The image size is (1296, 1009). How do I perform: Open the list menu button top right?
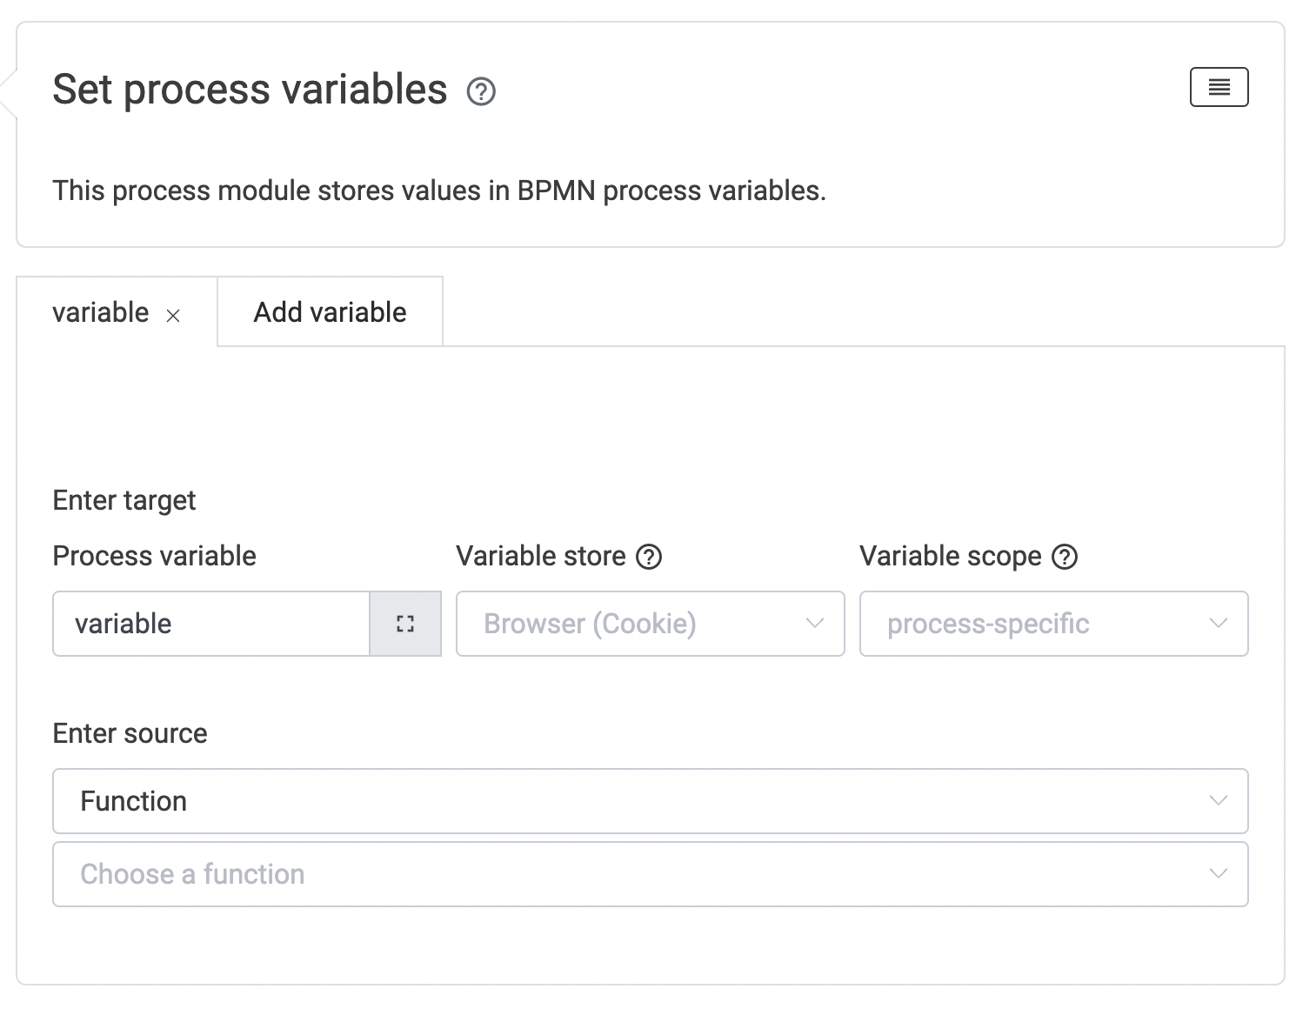[x=1219, y=87]
